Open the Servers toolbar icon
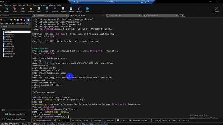223x125 pixels. click(7, 10)
